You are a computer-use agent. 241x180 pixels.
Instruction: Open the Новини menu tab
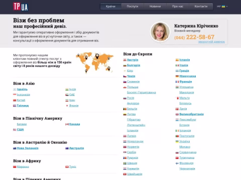(155, 6)
